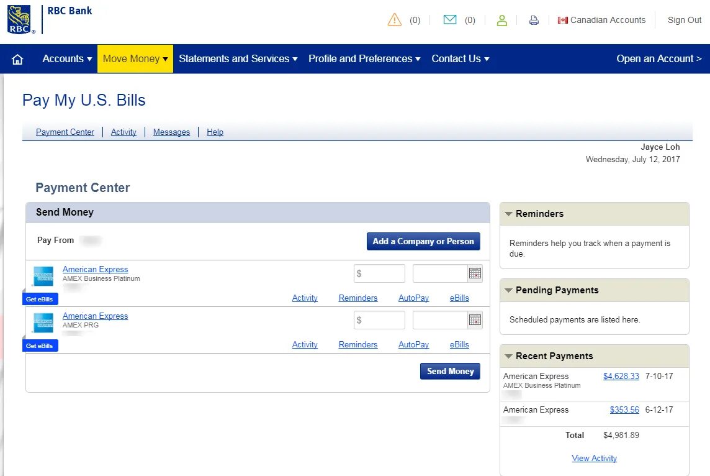This screenshot has height=476, width=710.
Task: Go to the home icon in navbar
Action: coord(17,59)
